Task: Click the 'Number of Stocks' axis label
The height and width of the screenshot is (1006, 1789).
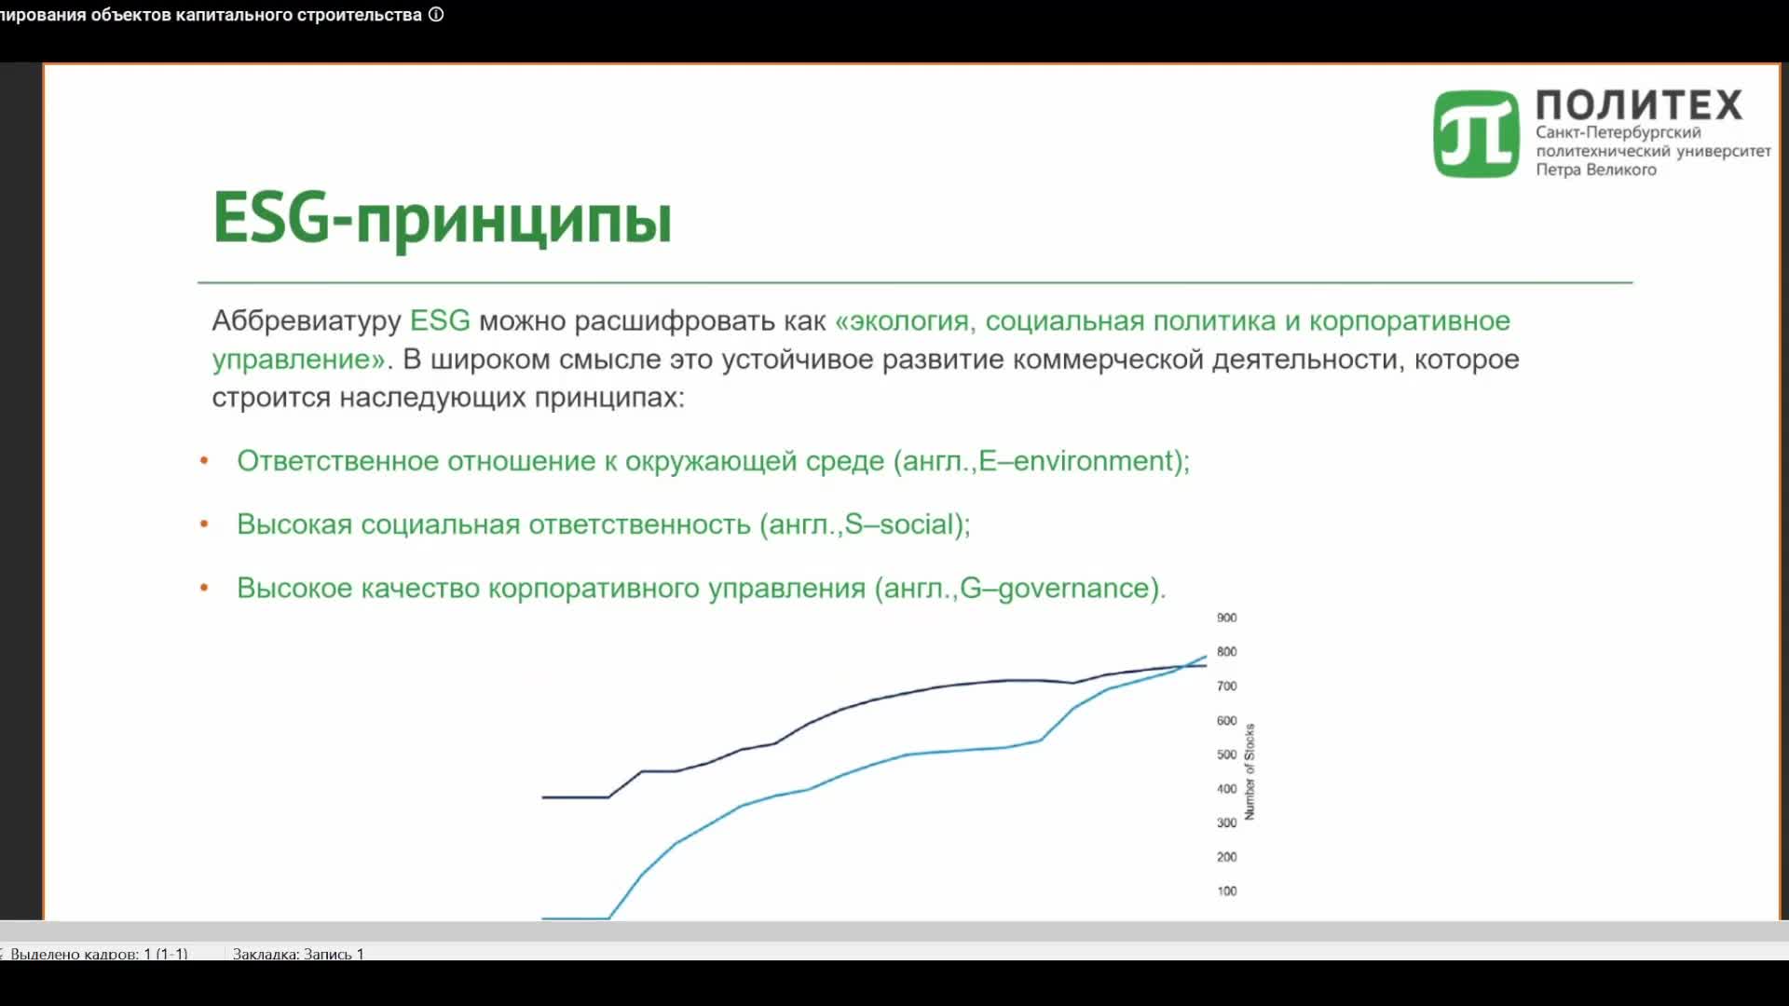Action: [1250, 772]
